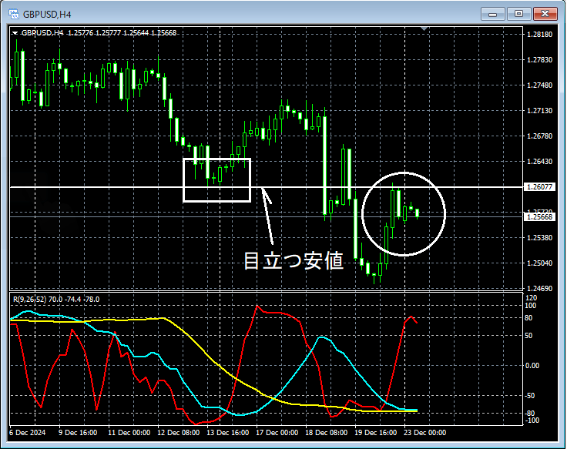567x449 pixels.
Task: Click the 0.00 value on the indicator scale
Action: coord(532,366)
